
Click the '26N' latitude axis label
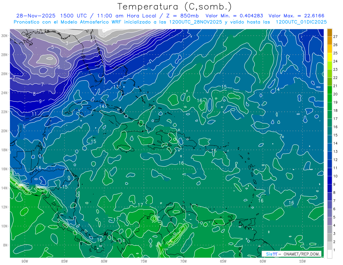tap(5, 74)
